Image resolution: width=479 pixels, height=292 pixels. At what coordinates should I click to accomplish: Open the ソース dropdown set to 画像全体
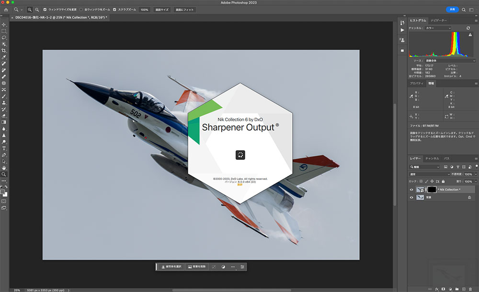[450, 61]
